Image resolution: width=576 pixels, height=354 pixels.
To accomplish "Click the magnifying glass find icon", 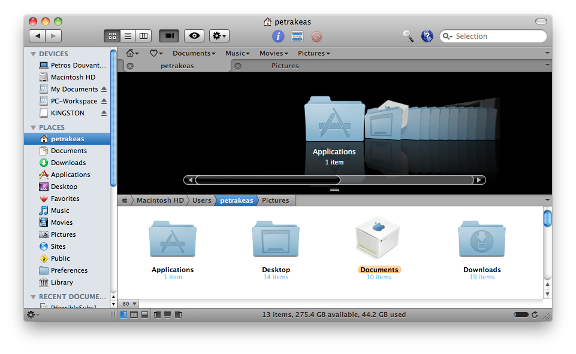I will pyautogui.click(x=408, y=36).
